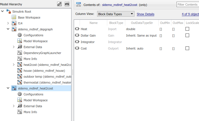The width and height of the screenshot is (199, 121).
Task: Select 'Inherit: auto' cell for Cost
Action: 135,48
